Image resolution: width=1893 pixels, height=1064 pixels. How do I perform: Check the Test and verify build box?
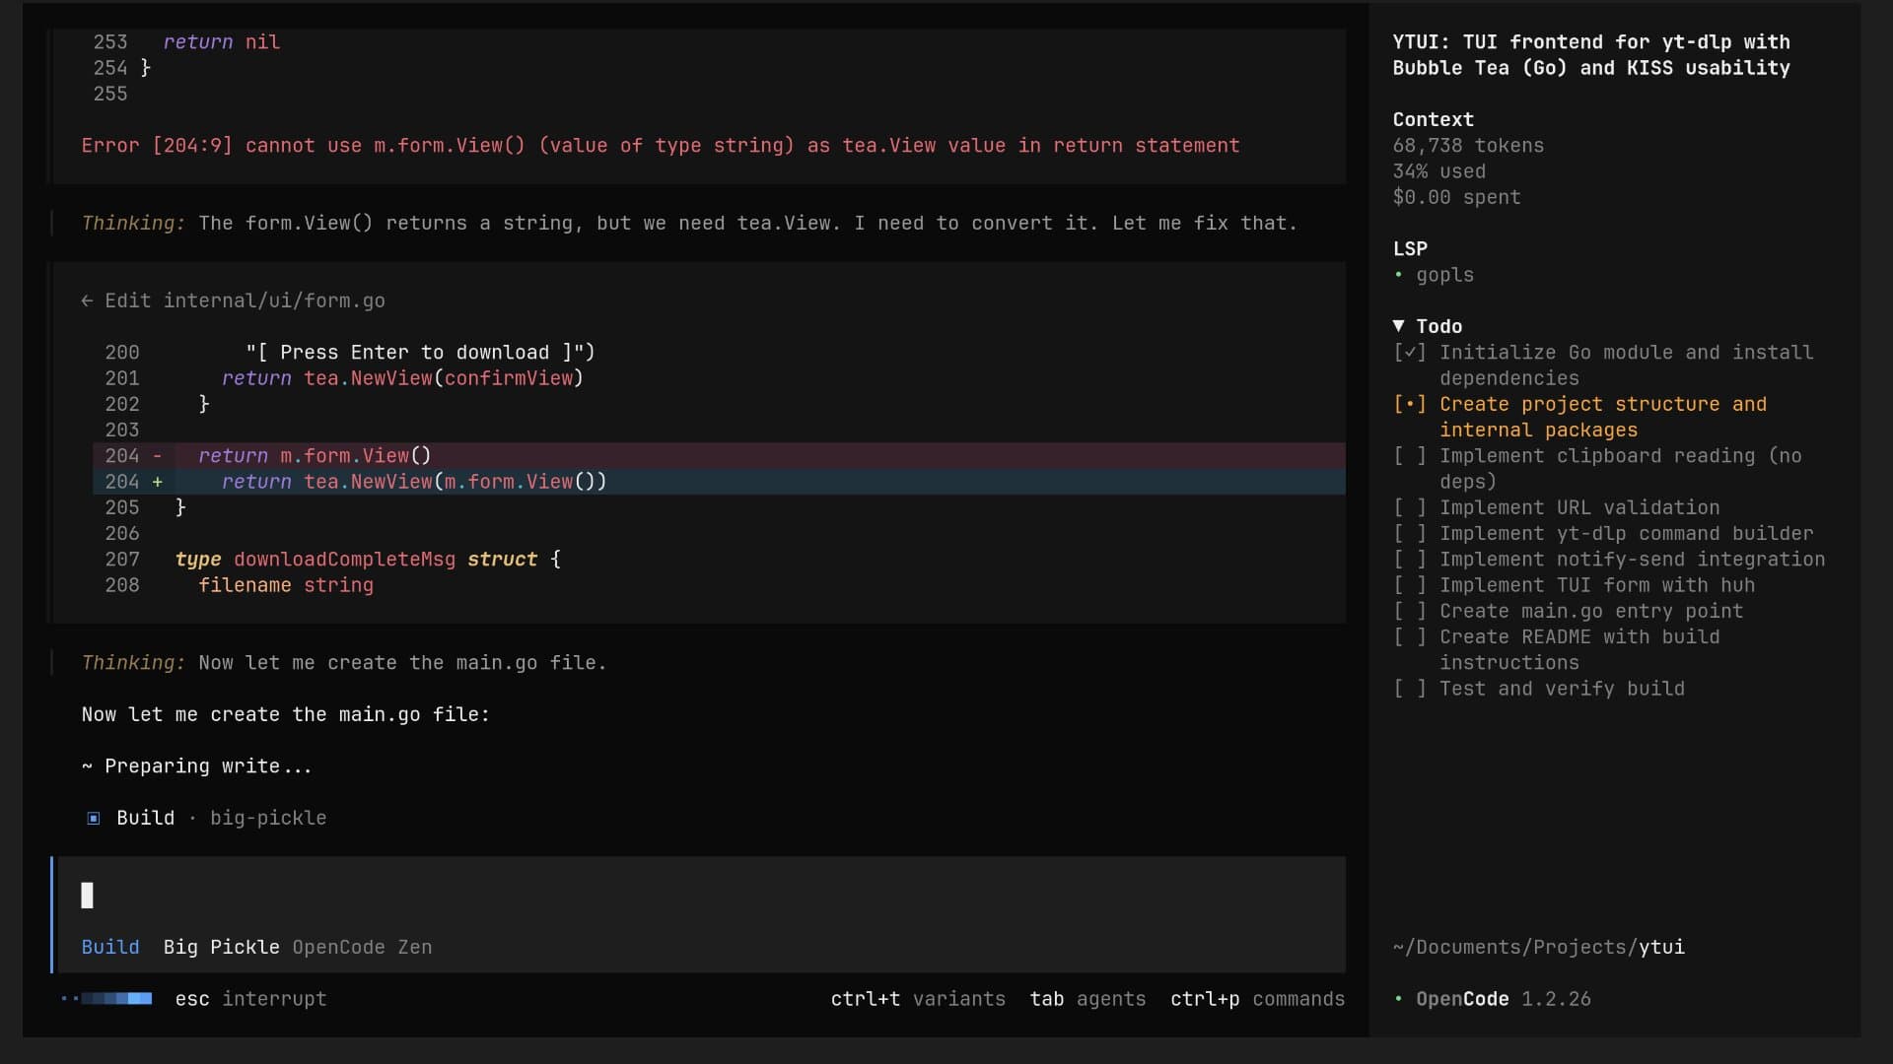(1409, 690)
